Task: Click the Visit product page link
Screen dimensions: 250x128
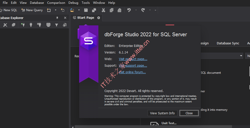Action: [133, 59]
